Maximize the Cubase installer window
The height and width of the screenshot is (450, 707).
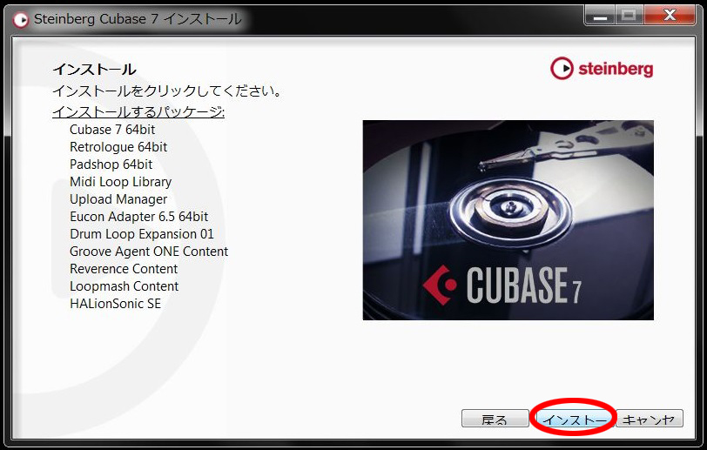pos(629,17)
